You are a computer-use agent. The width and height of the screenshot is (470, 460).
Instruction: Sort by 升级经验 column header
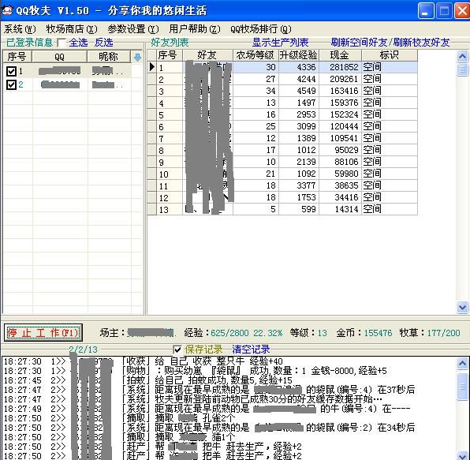coord(299,55)
